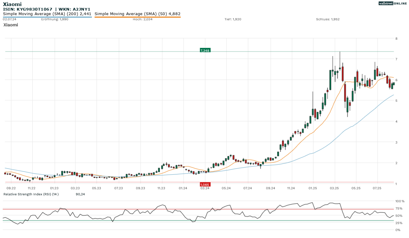Click the 05.25 date axis label
409x238 pixels.
pos(356,188)
